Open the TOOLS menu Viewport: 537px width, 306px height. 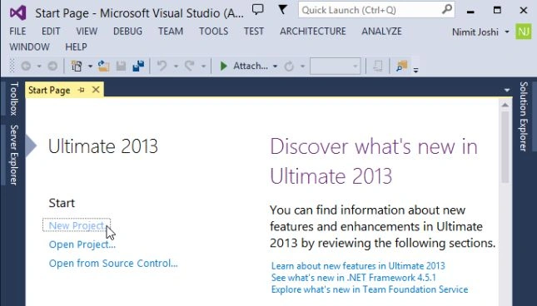[214, 32]
